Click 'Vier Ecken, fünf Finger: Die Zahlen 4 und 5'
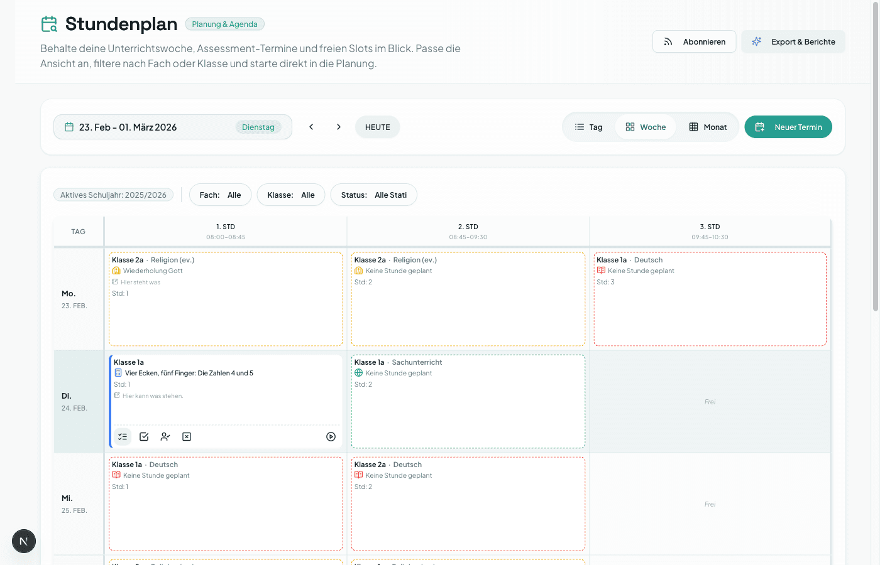Image resolution: width=880 pixels, height=565 pixels. click(x=189, y=374)
